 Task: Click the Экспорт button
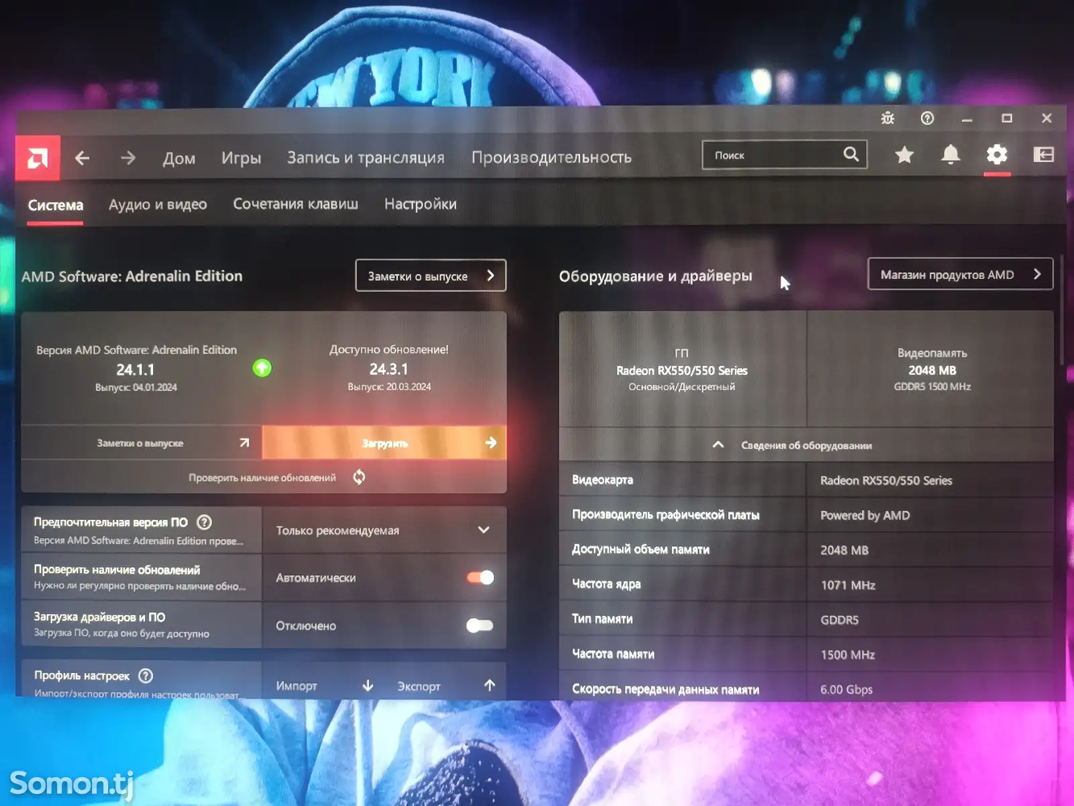(446, 685)
